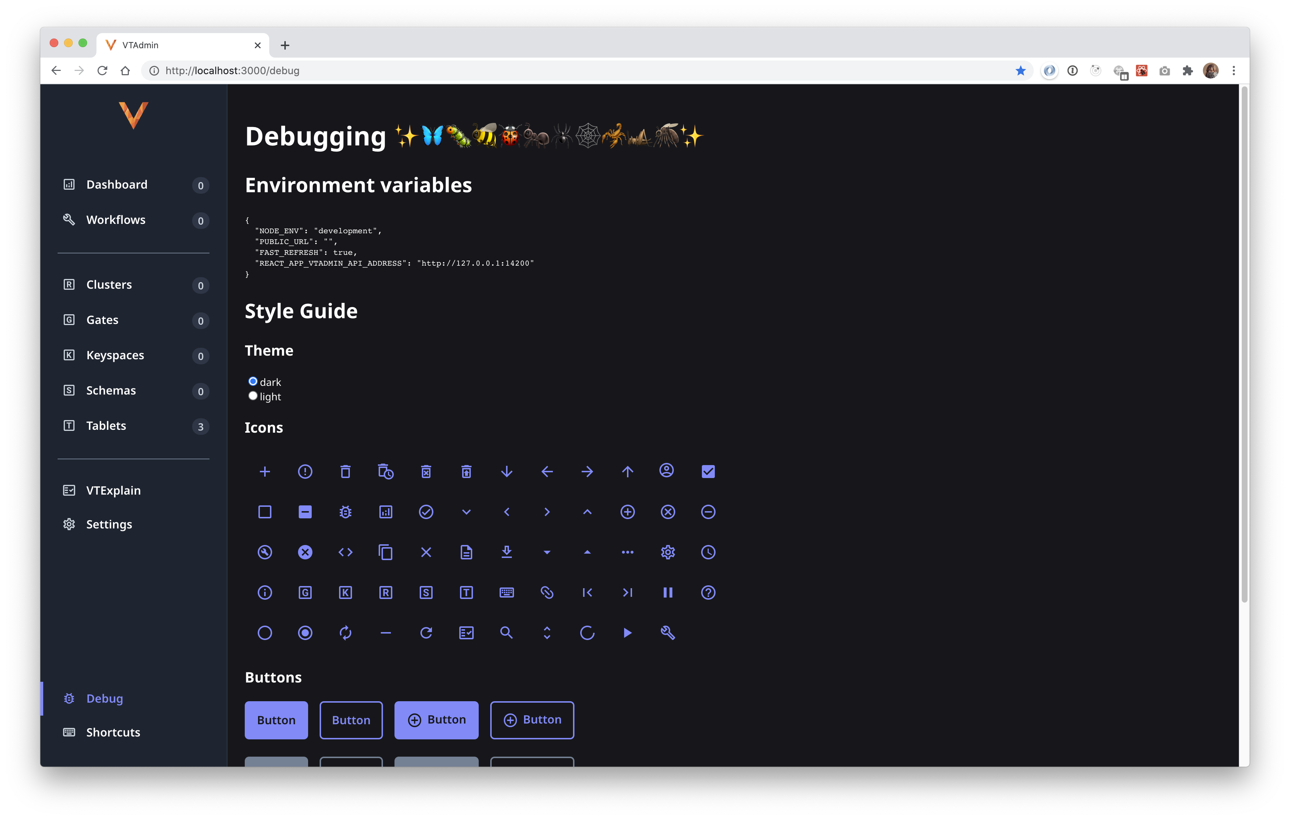Click the filled primary Button without icon

point(276,720)
